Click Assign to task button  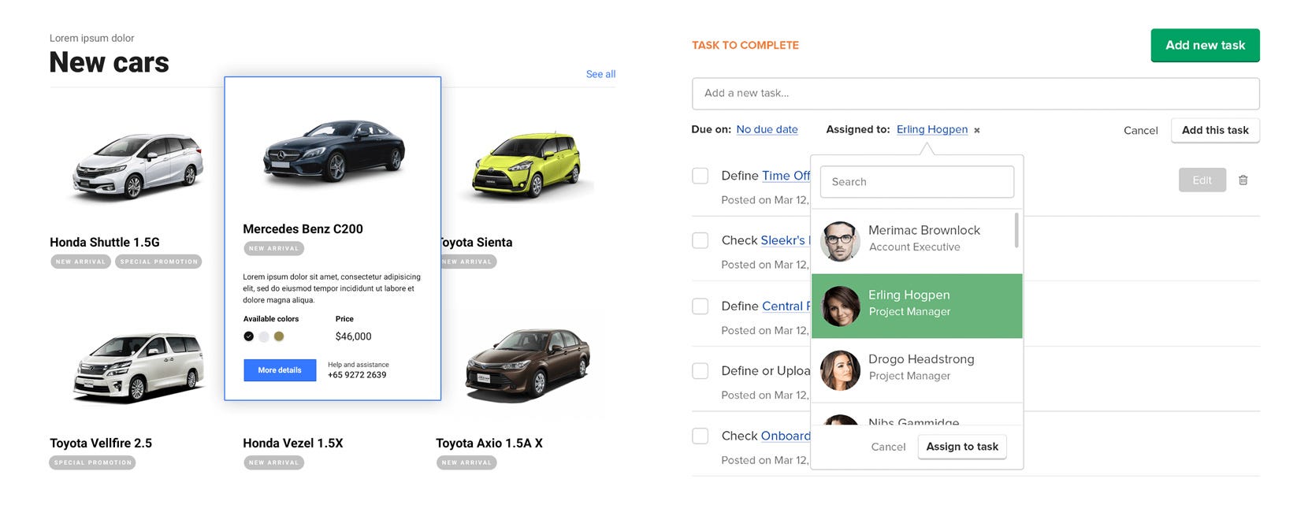962,447
